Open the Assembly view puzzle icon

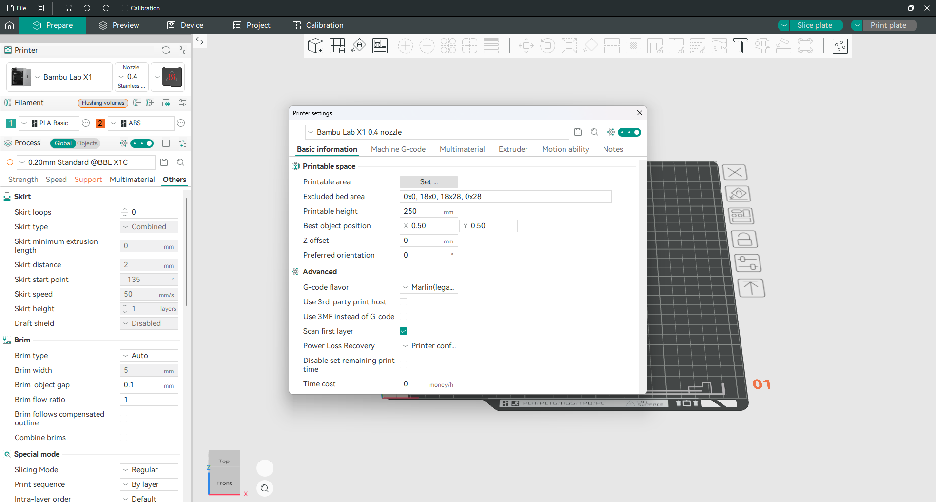pos(840,46)
